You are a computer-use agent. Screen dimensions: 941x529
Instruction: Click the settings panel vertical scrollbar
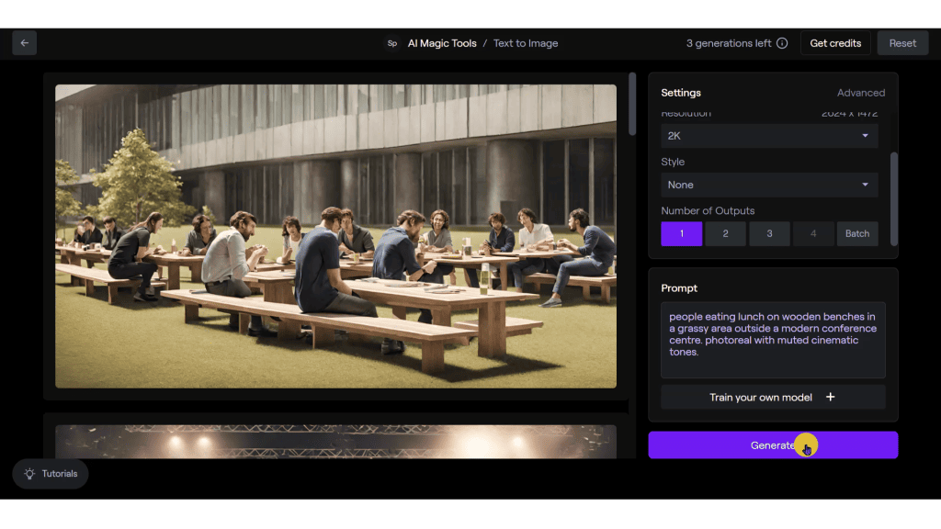click(894, 197)
